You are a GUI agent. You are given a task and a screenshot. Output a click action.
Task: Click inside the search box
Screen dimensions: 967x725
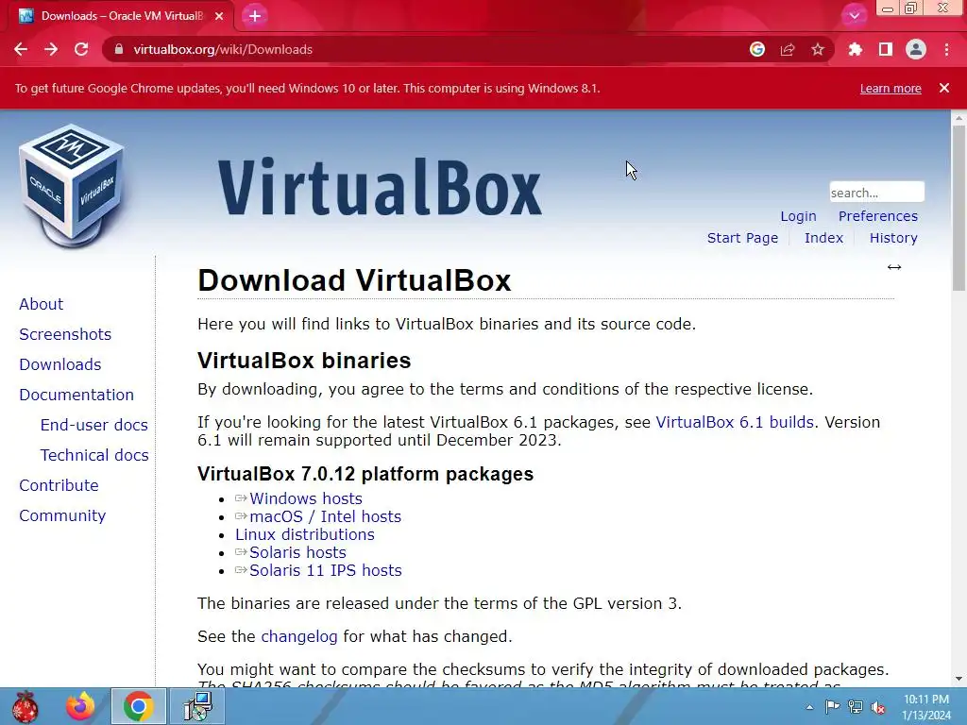[x=877, y=193]
